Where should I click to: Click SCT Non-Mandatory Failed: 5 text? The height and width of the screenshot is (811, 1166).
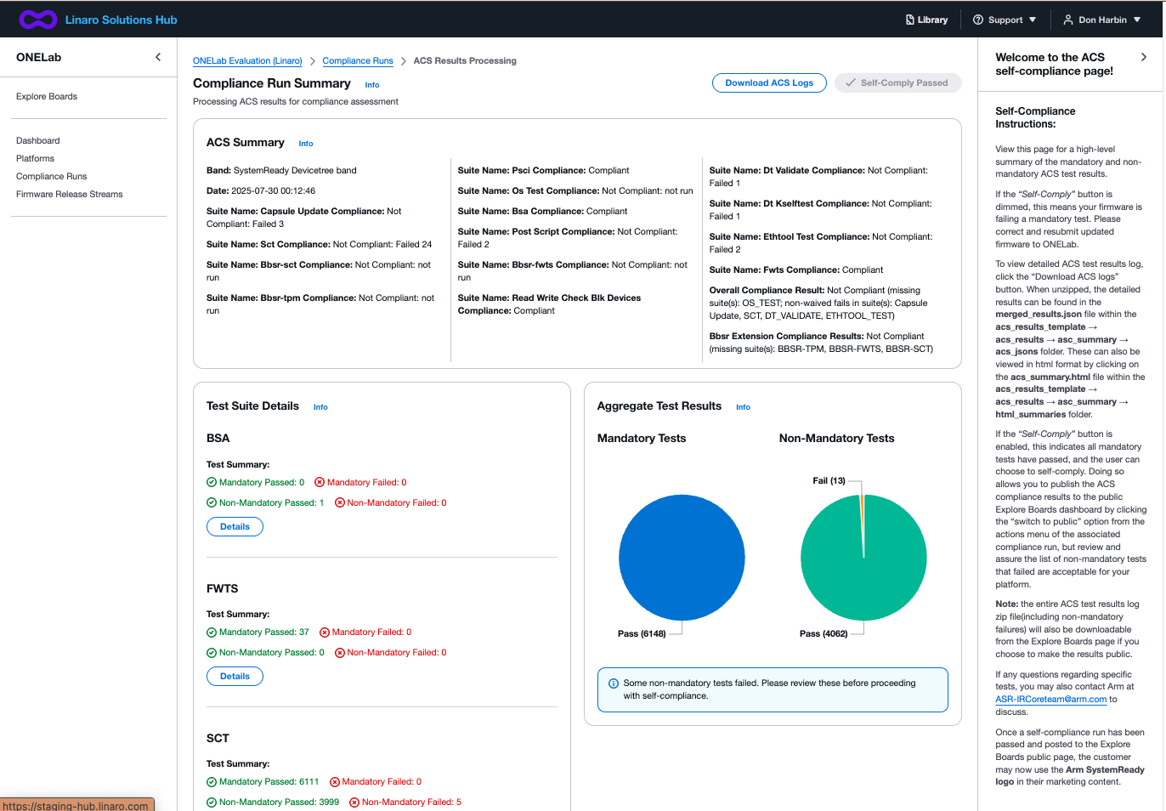pos(411,802)
